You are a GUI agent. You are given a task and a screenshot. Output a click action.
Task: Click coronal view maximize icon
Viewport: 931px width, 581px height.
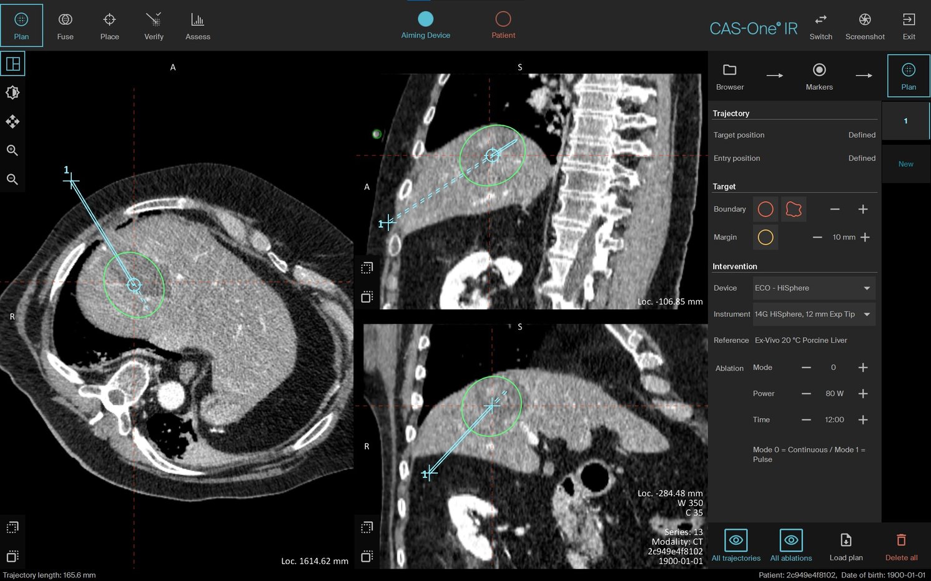[x=367, y=556]
